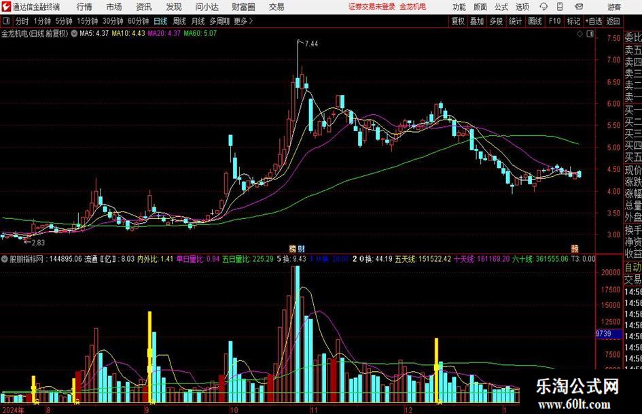642x414 pixels.
Task: Select 15分钟 period
Action: 87,21
